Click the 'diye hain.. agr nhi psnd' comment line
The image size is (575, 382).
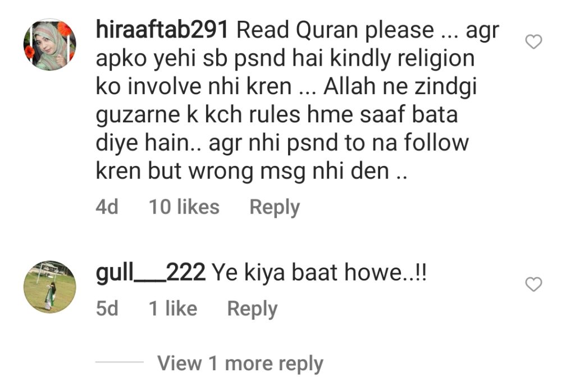pos(282,143)
